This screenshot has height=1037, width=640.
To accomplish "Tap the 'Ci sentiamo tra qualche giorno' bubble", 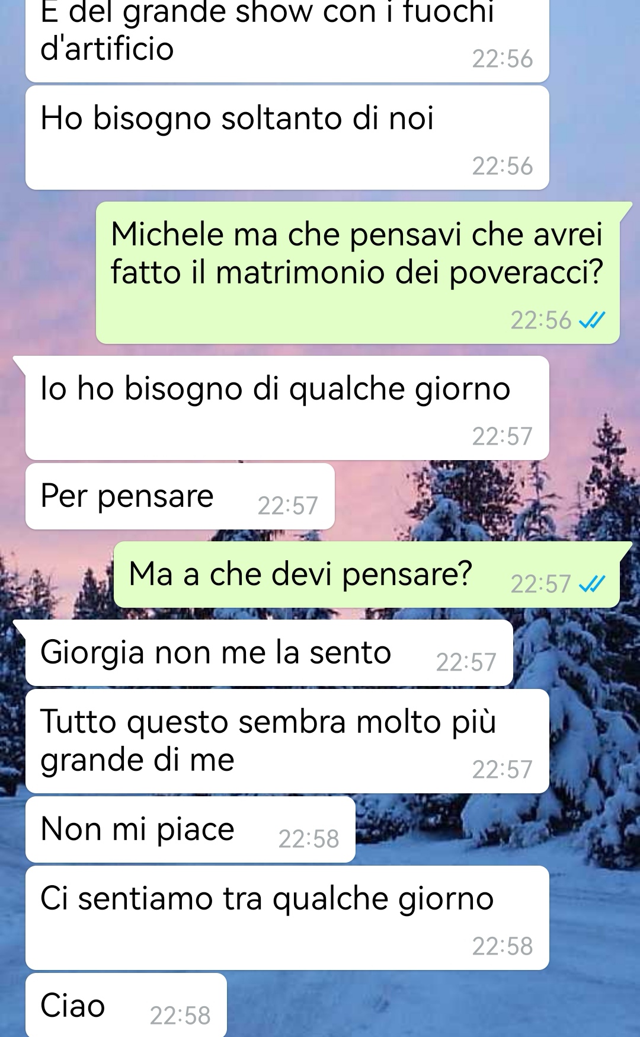I will [287, 918].
